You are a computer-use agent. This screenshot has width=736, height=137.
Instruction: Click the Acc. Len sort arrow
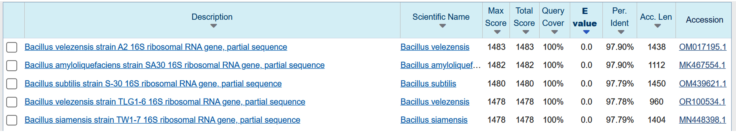[x=657, y=26]
